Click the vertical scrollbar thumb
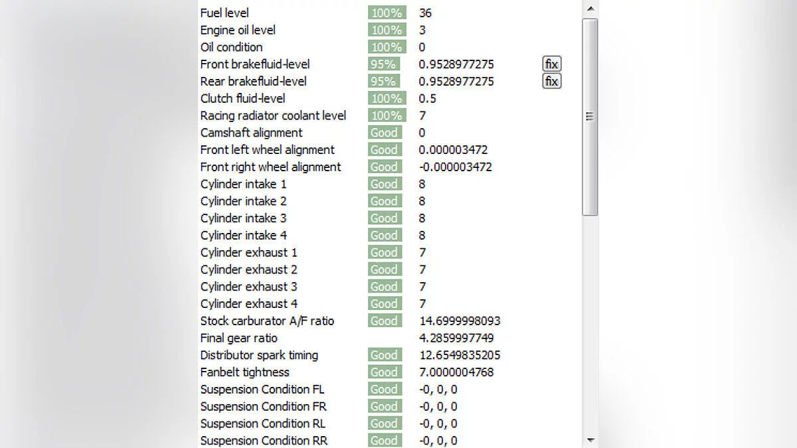 (590, 116)
